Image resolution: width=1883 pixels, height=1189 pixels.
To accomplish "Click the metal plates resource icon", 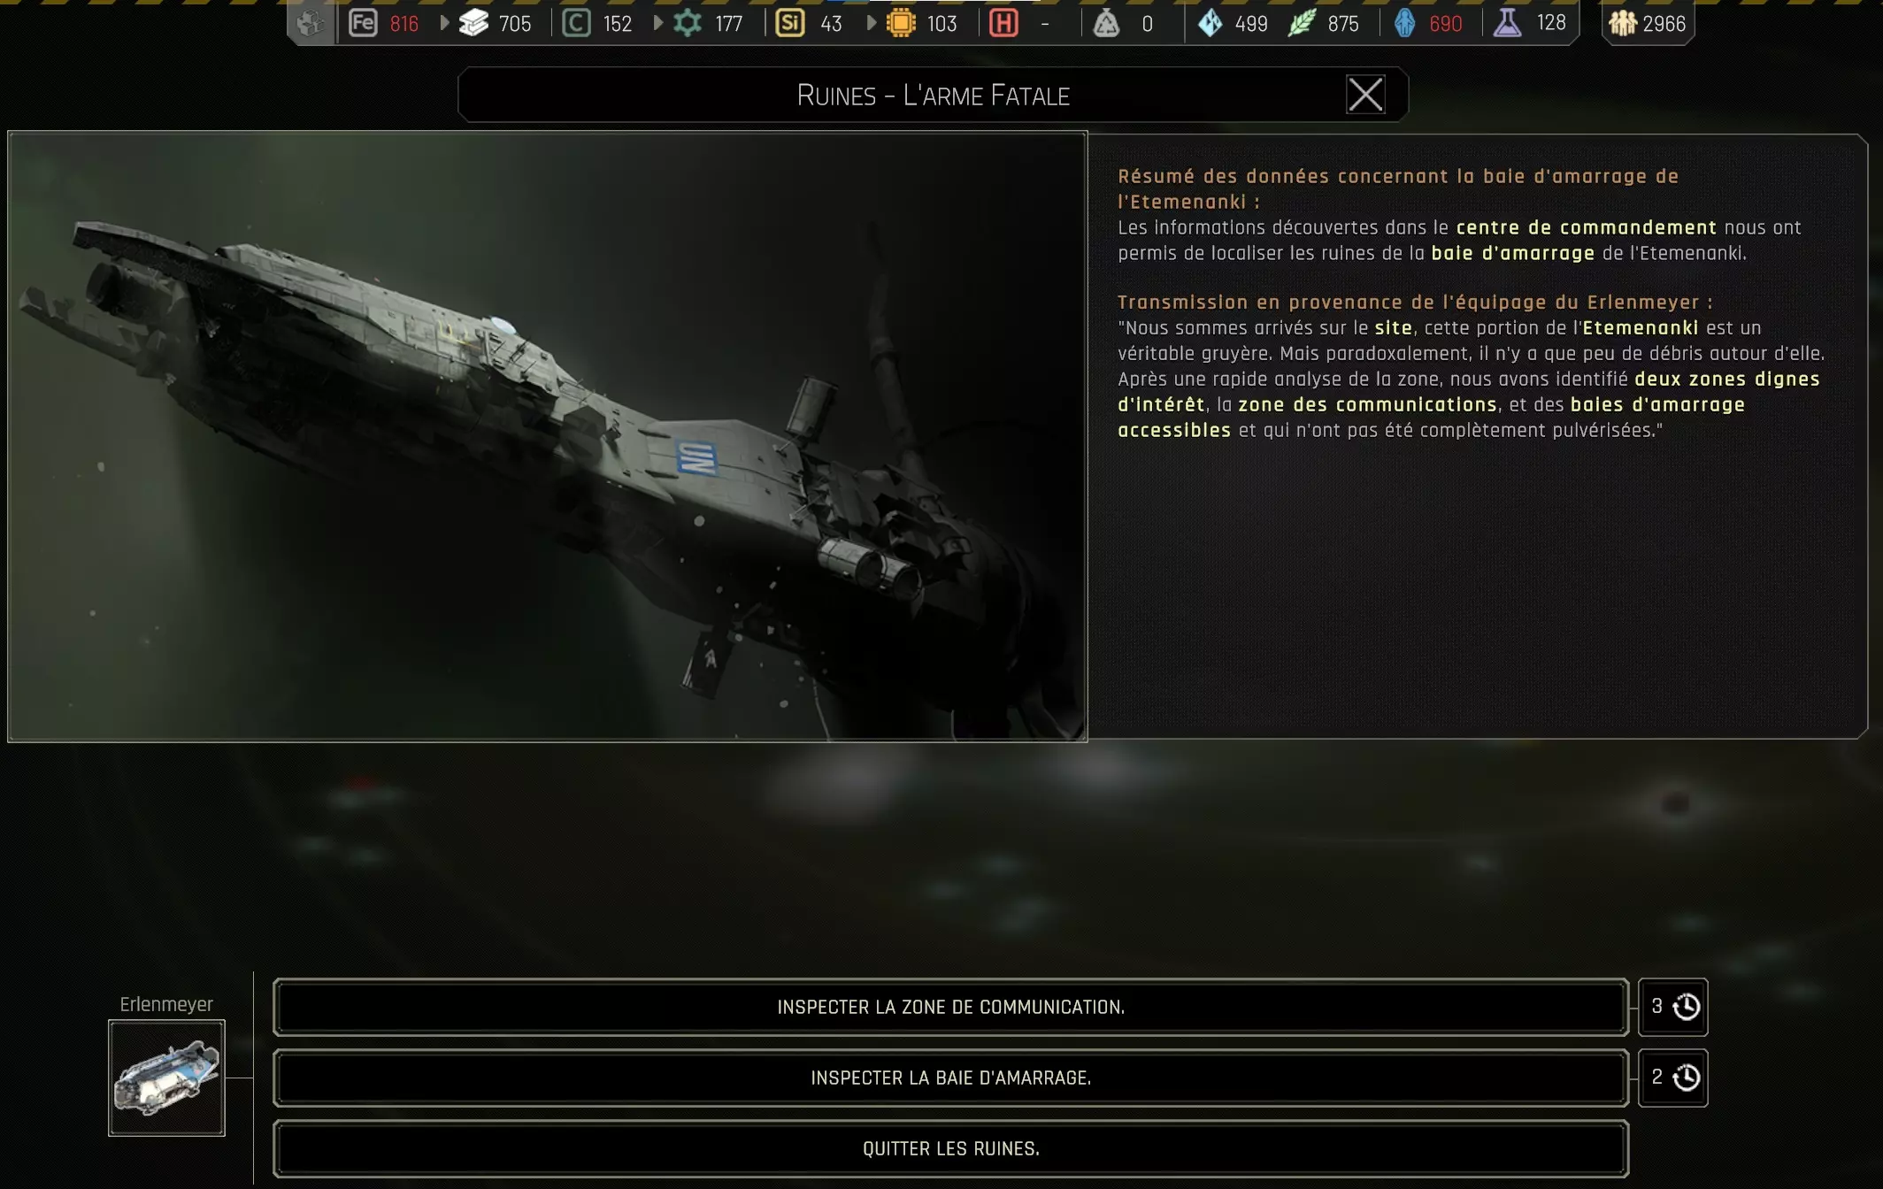I will pos(474,23).
